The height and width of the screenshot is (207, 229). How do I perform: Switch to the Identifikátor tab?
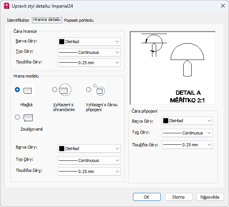point(18,20)
